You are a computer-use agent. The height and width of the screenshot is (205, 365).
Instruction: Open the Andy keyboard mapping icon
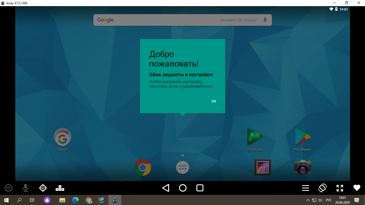coord(60,188)
